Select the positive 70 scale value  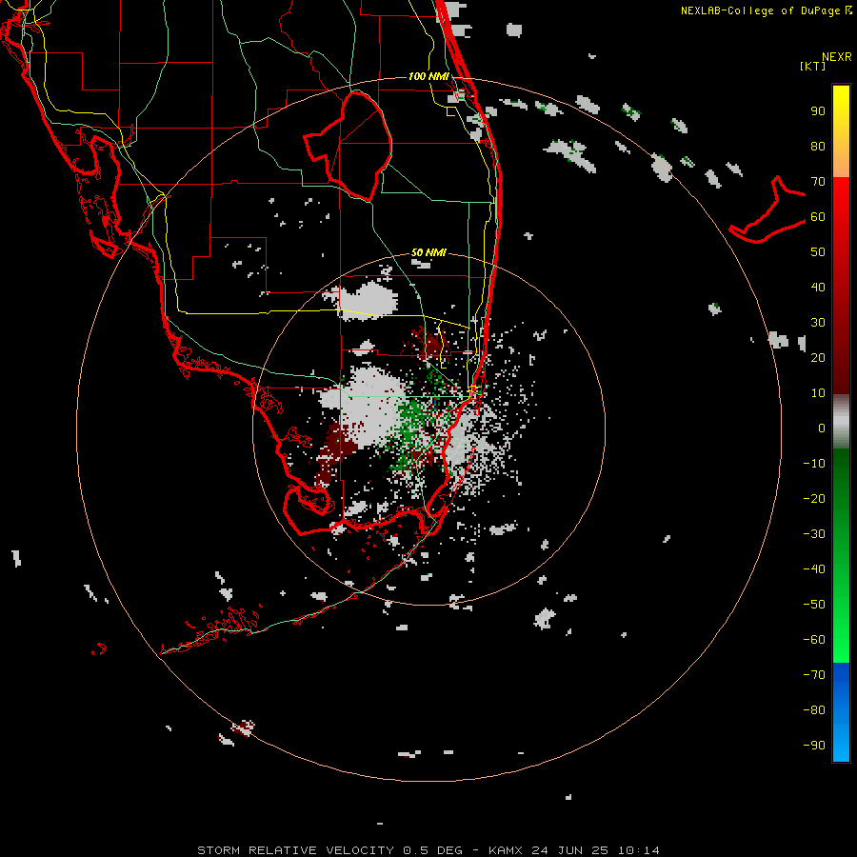click(x=818, y=182)
